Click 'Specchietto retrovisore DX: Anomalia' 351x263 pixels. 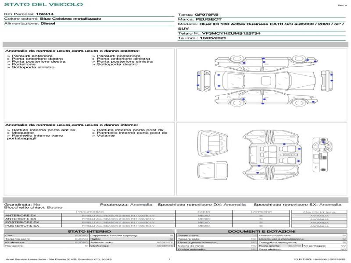(202, 204)
